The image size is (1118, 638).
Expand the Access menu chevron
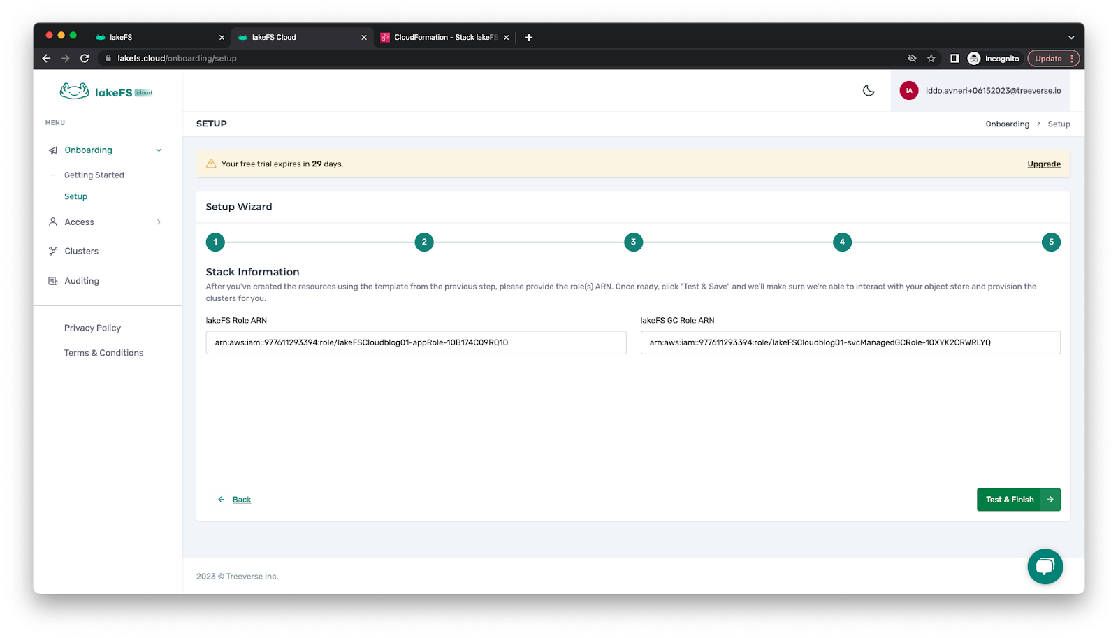[159, 222]
